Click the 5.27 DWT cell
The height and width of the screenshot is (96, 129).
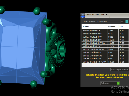point(123,34)
